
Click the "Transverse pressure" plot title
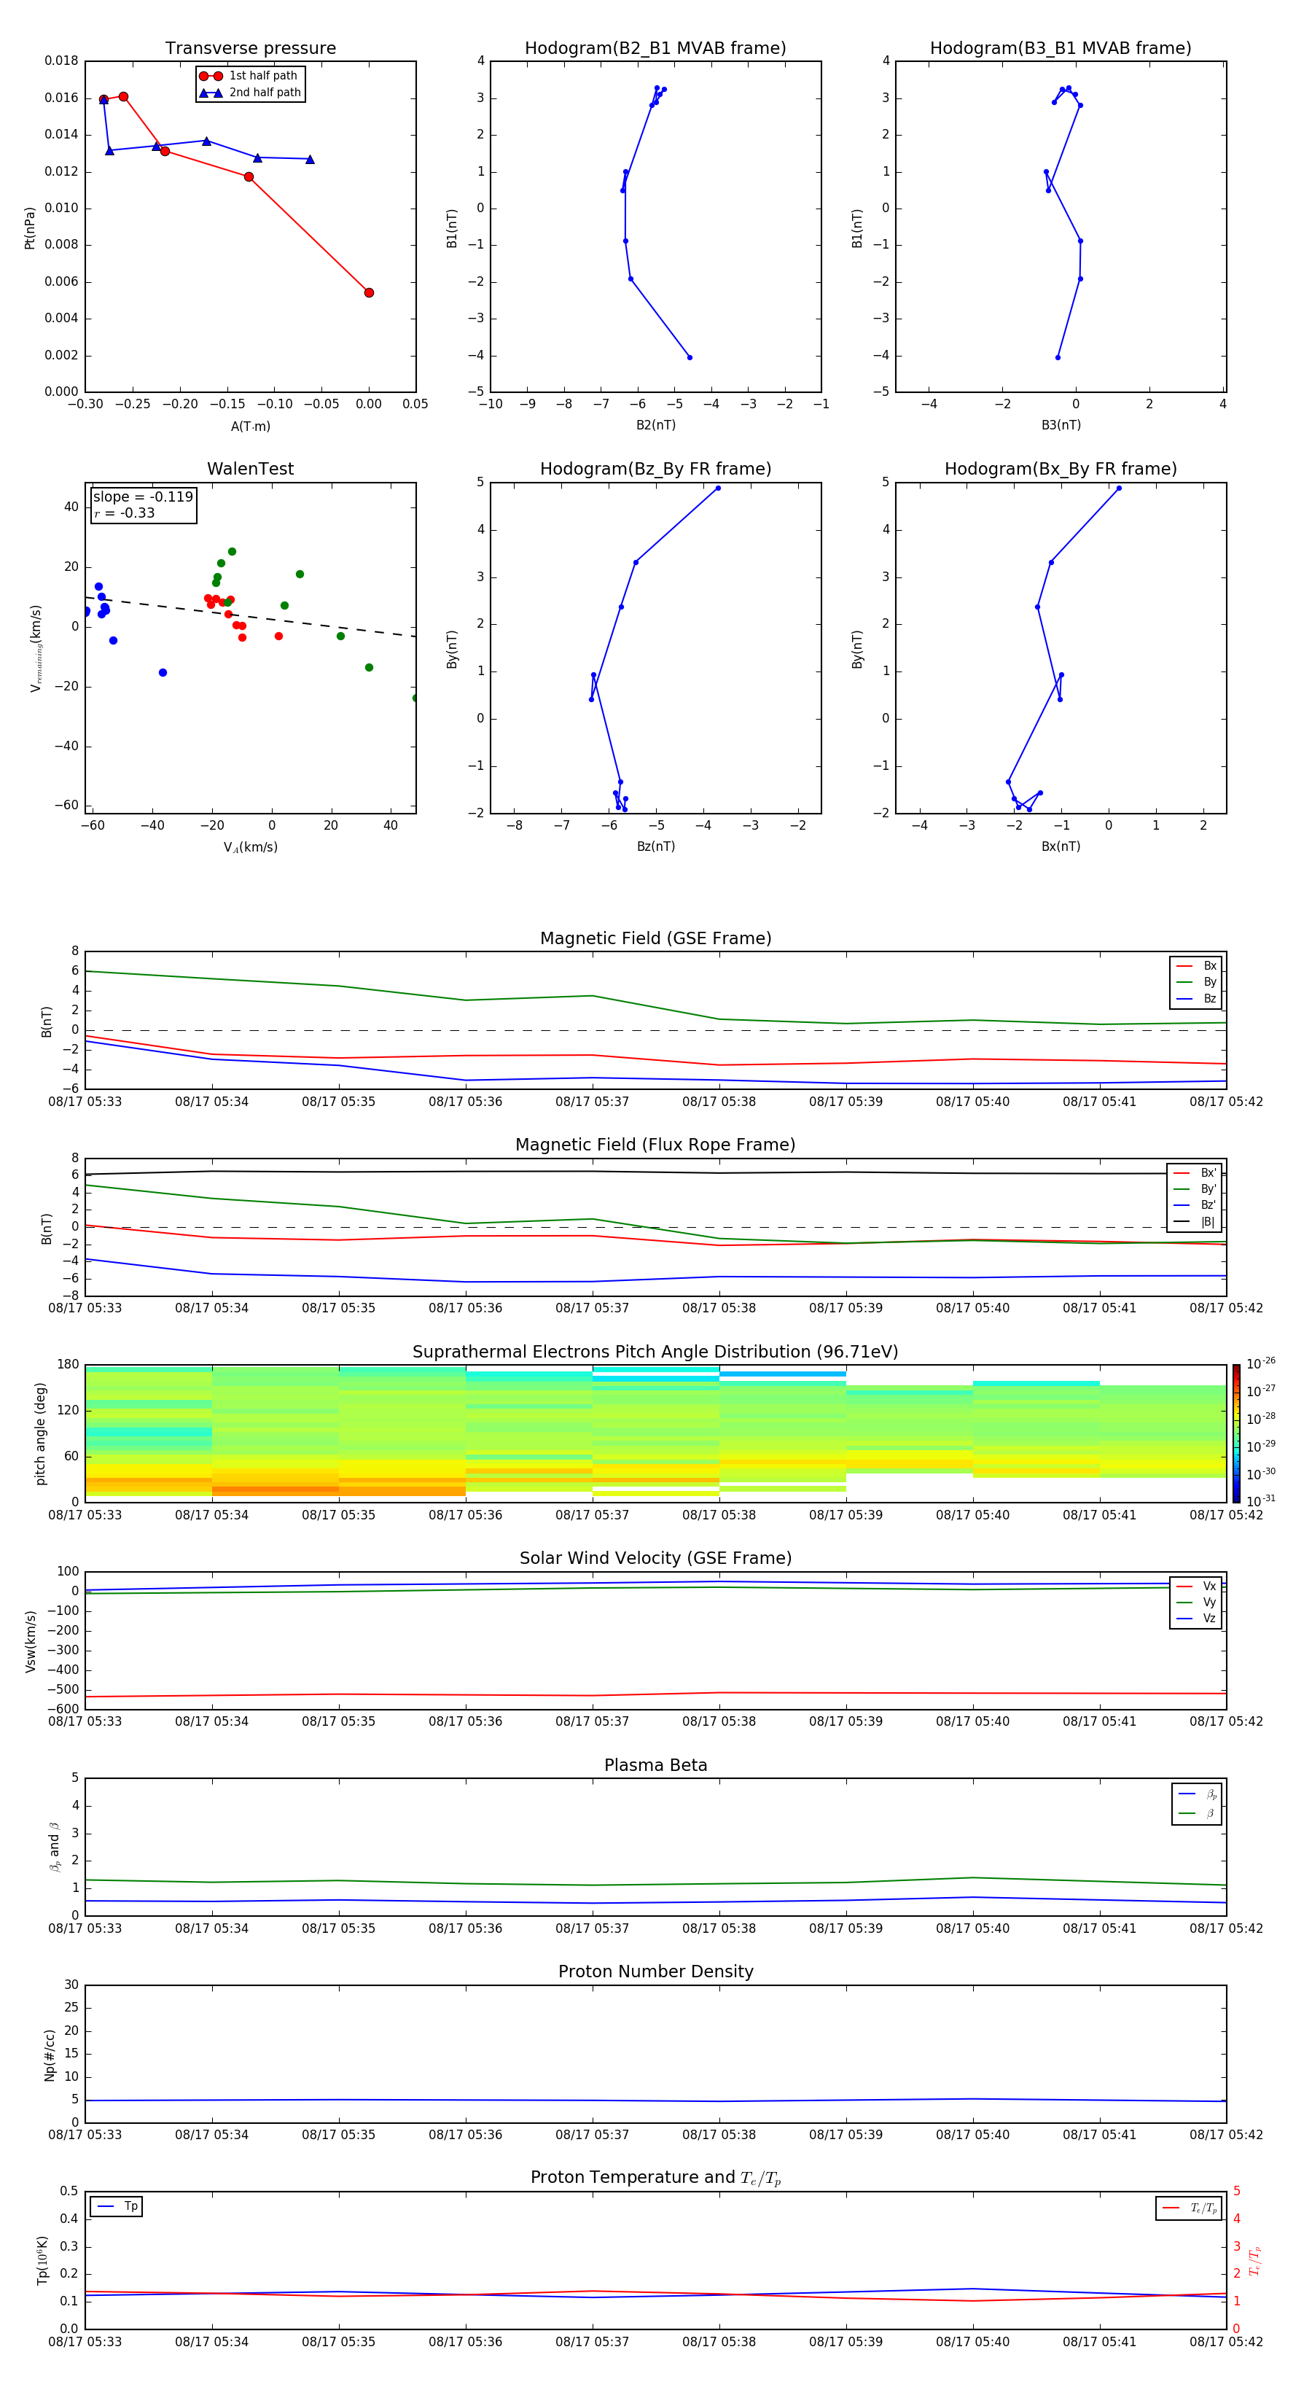(250, 47)
